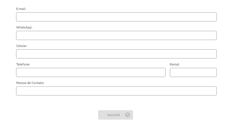
Task: Save the form using the SALVAR text
Action: pyautogui.click(x=114, y=115)
